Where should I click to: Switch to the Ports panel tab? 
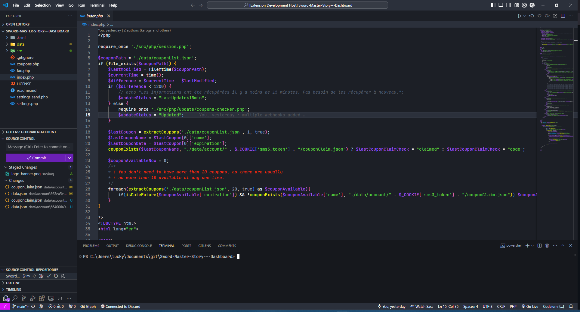pyautogui.click(x=186, y=246)
